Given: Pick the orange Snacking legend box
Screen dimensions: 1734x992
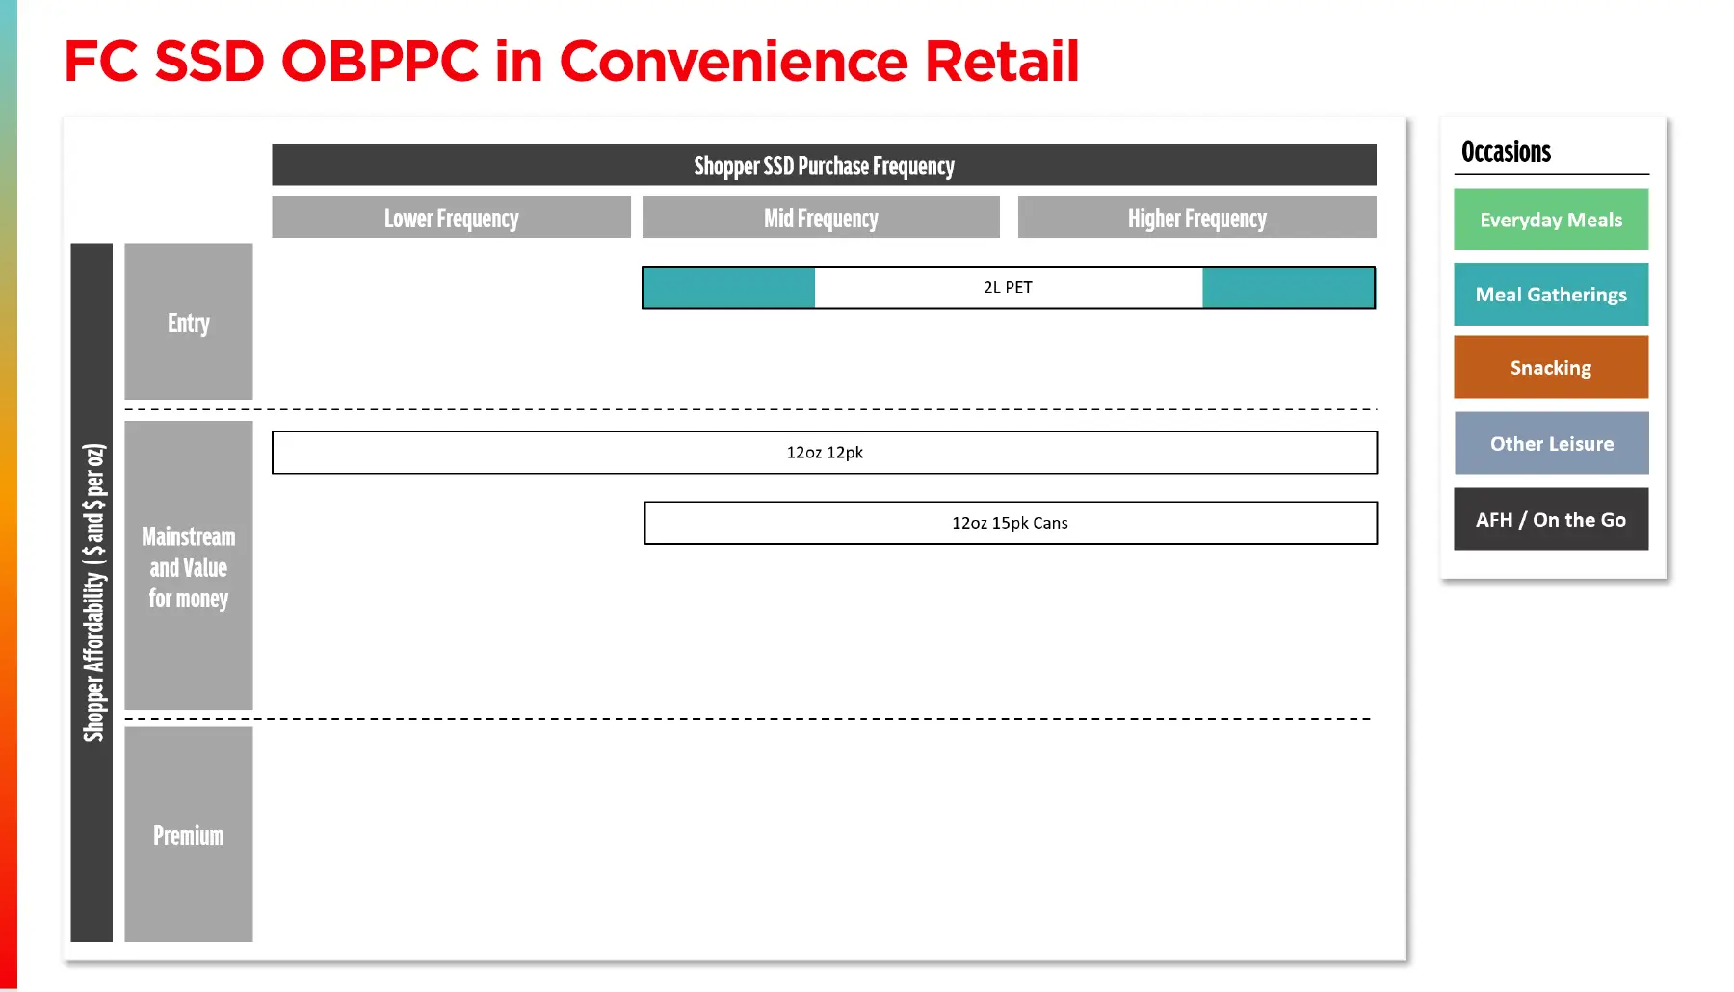Looking at the screenshot, I should click(1551, 368).
